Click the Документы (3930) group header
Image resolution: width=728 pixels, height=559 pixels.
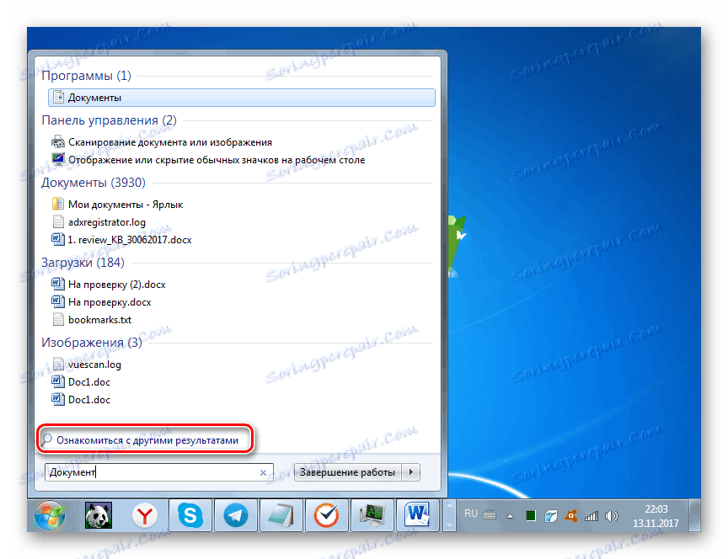[94, 183]
